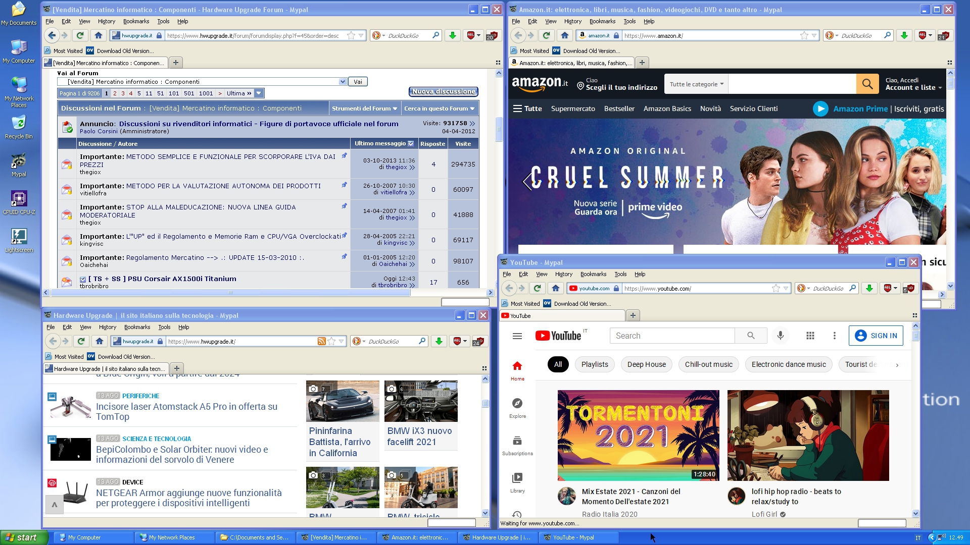970x545 pixels.
Task: Open My Documents desktop icon
Action: [19, 14]
